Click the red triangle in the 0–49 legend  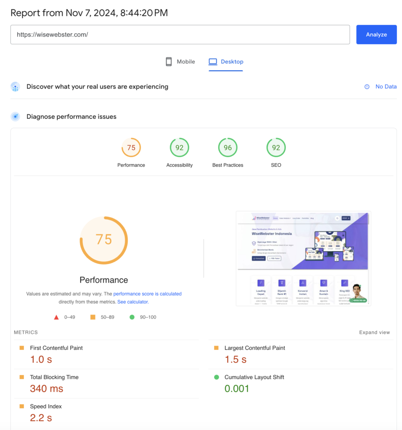point(56,317)
